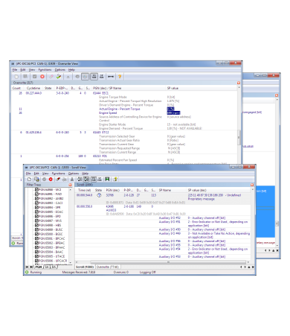
Task: Click the question mark help icon in Overwrite View
Action: coord(120,77)
